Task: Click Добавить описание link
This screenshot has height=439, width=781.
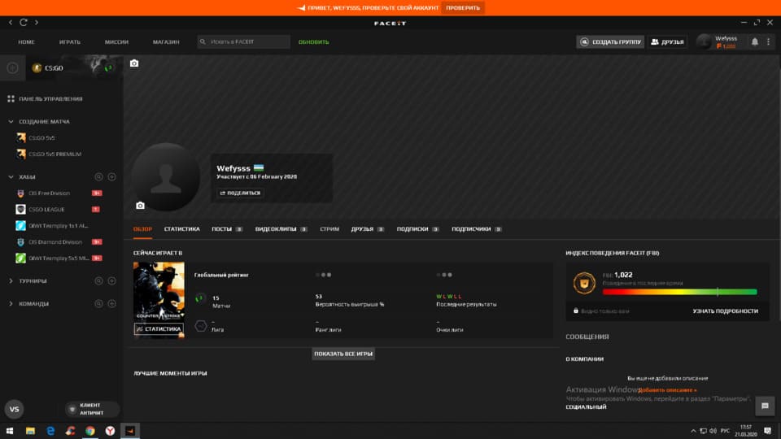Action: coord(667,390)
